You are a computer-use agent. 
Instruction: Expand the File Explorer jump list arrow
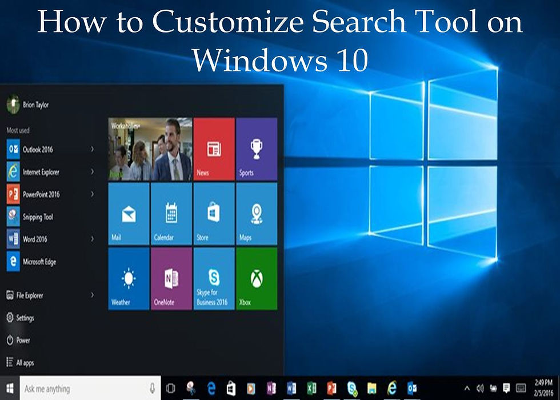coord(92,295)
